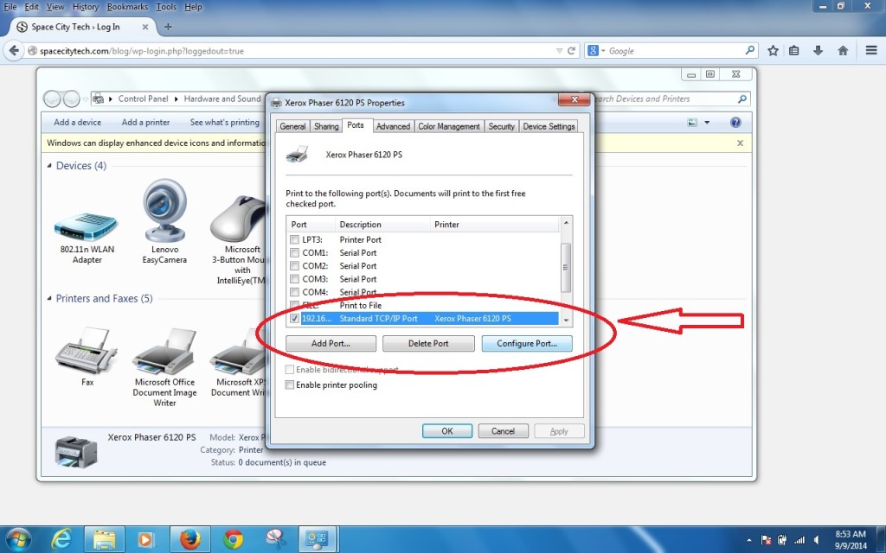
Task: Click Configure Port button
Action: point(527,343)
